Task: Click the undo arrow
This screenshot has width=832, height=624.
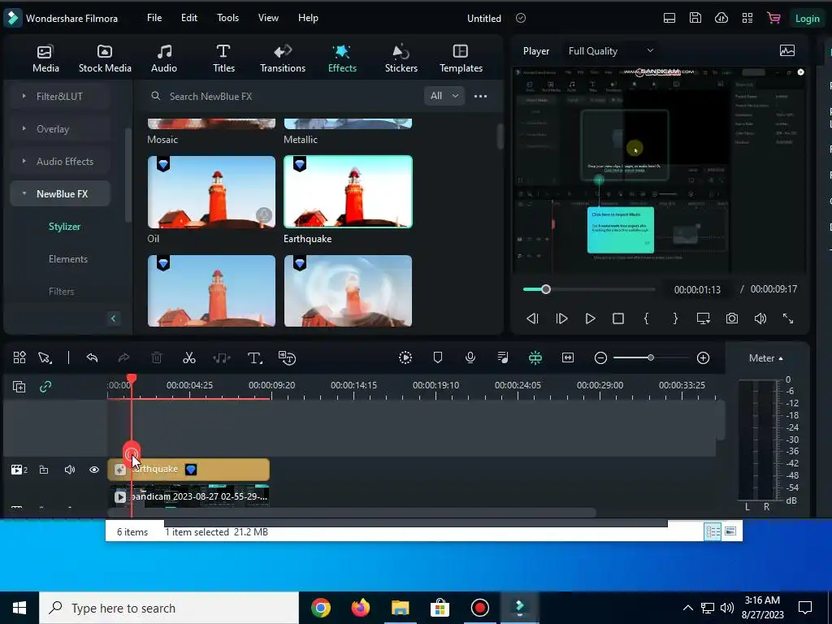Action: pyautogui.click(x=92, y=358)
